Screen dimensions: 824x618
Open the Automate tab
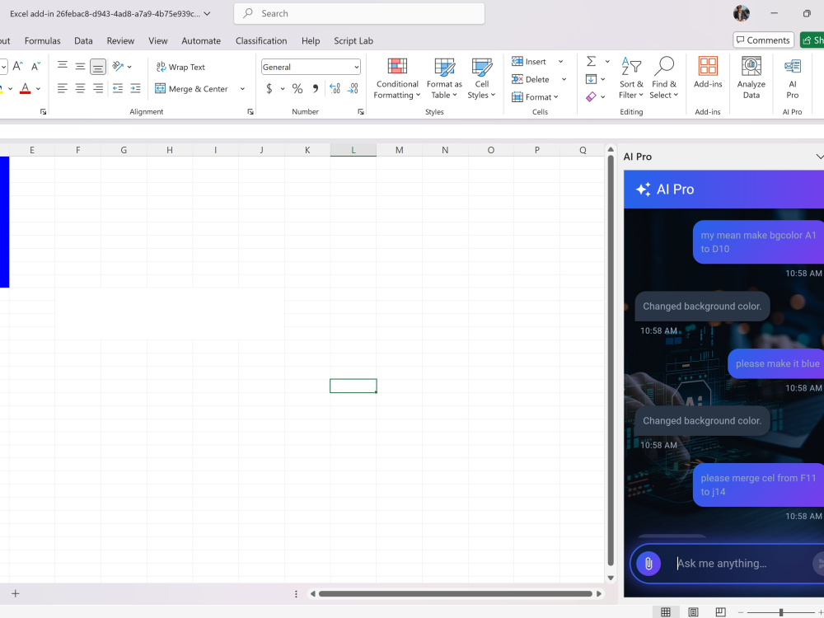(201, 40)
